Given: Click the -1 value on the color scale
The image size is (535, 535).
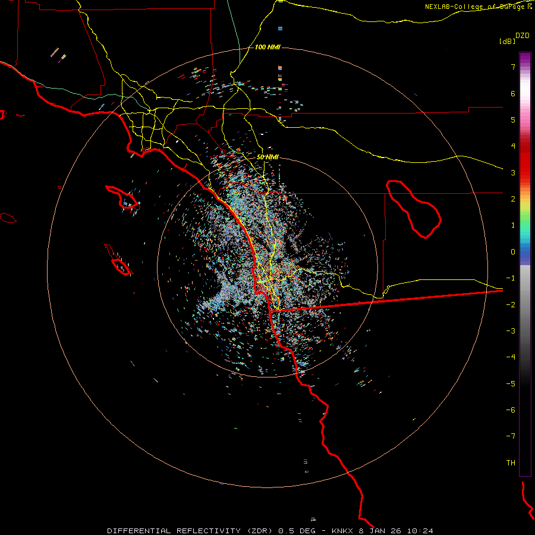Looking at the screenshot, I should 511,278.
